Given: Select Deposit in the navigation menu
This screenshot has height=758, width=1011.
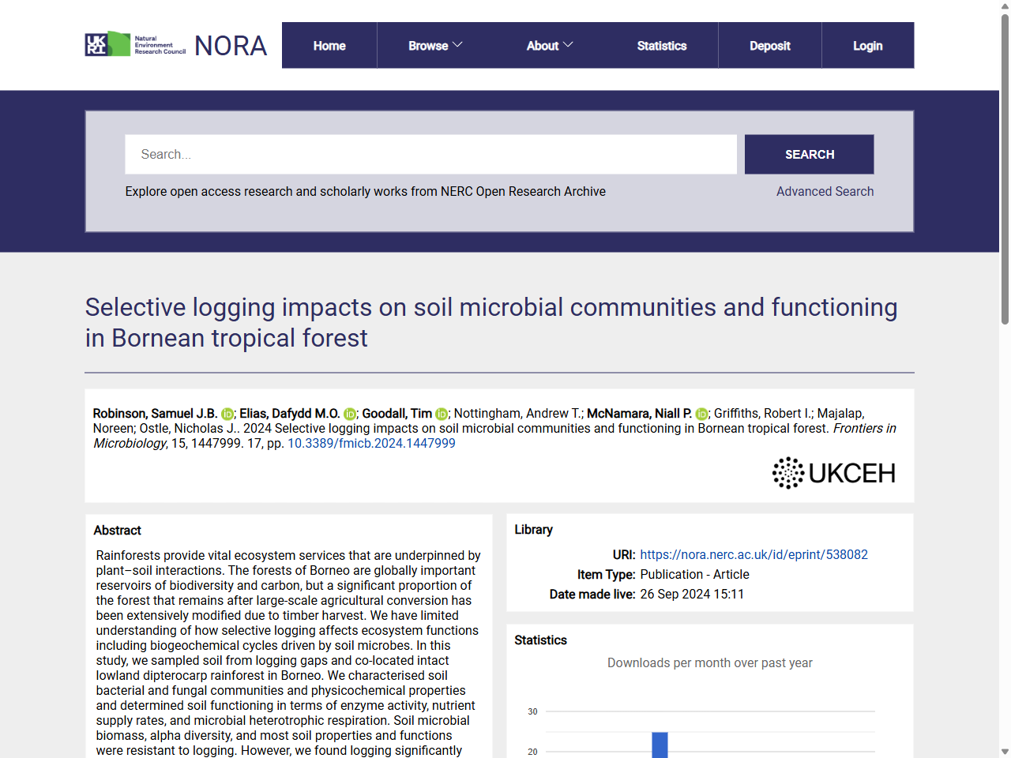Looking at the screenshot, I should tap(770, 45).
